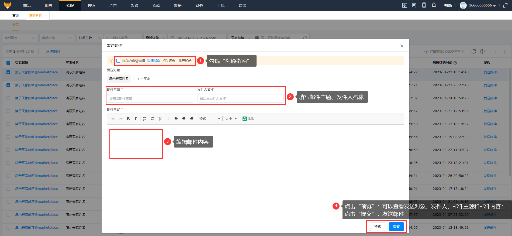Click inside the email content editing area
This screenshot has height=236, width=512.
pos(255,166)
